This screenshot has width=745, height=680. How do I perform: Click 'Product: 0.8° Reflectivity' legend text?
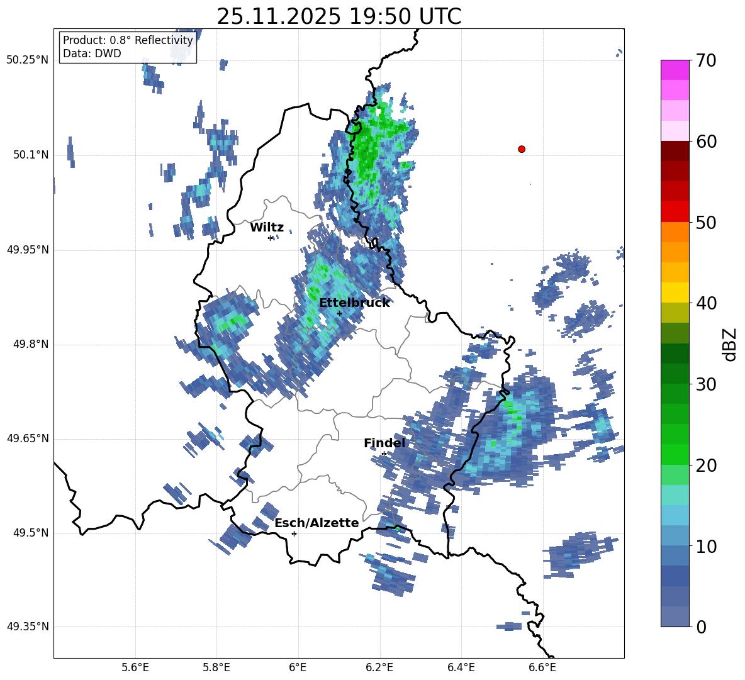[x=128, y=40]
